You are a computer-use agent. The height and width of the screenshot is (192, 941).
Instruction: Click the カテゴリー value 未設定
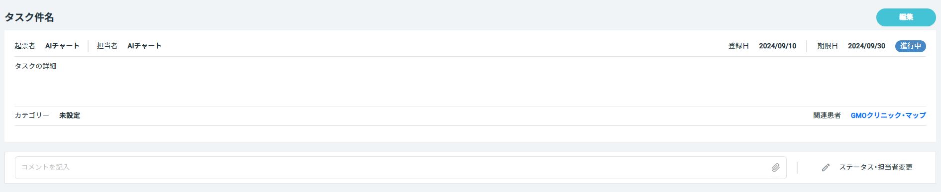pos(70,115)
